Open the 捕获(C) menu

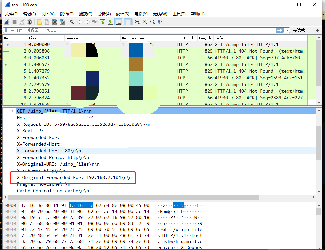85,14
